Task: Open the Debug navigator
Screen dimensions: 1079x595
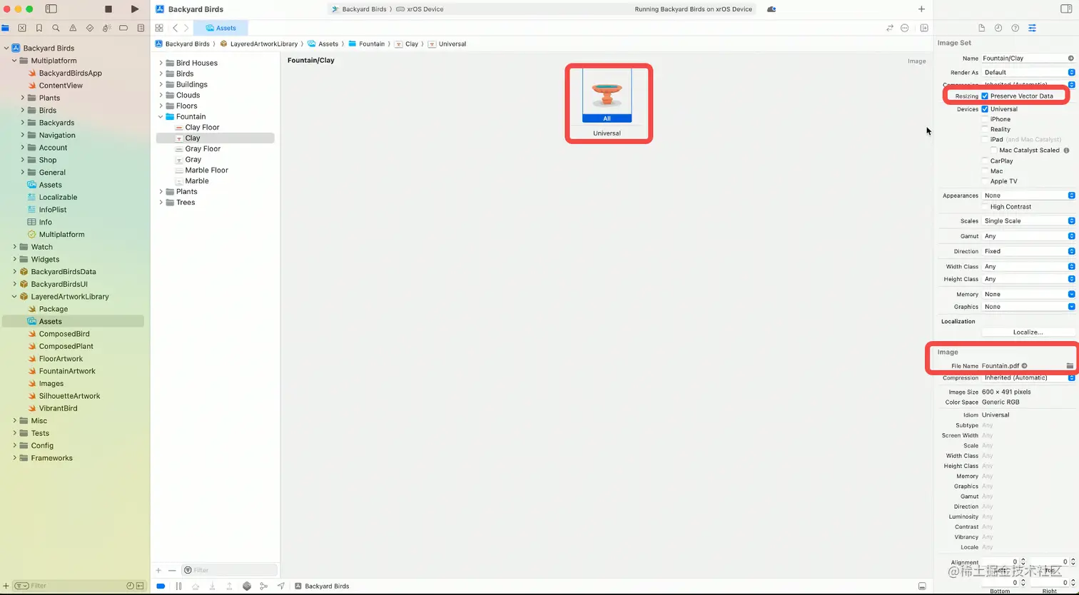Action: [107, 28]
